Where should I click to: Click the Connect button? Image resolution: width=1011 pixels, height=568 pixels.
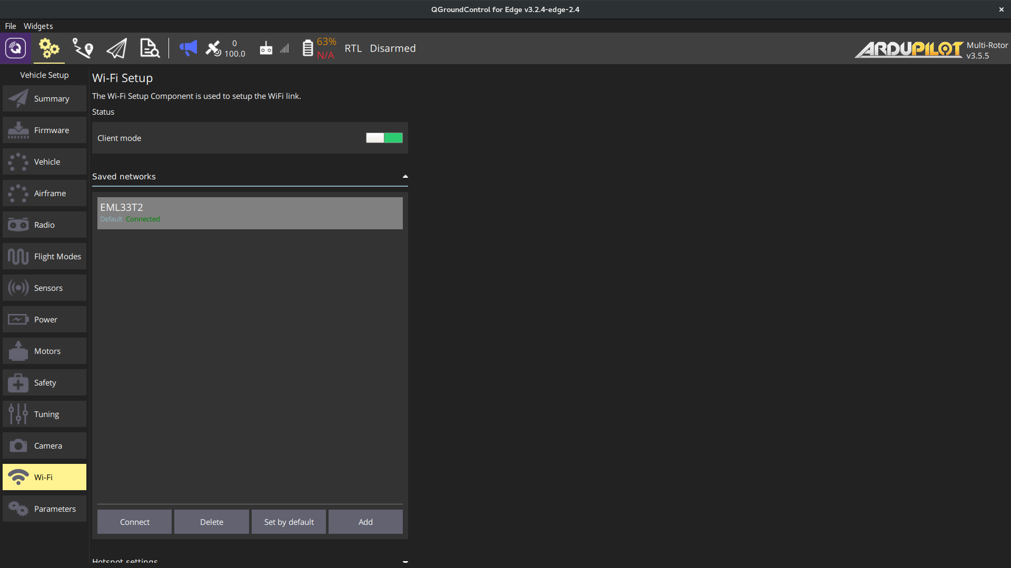pos(134,522)
